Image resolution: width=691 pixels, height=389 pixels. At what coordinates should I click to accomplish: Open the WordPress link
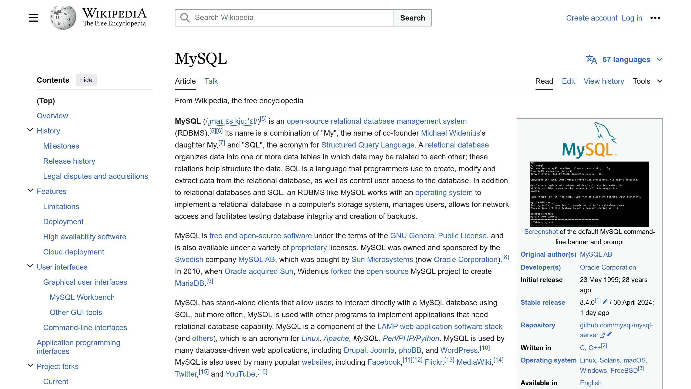click(x=459, y=350)
